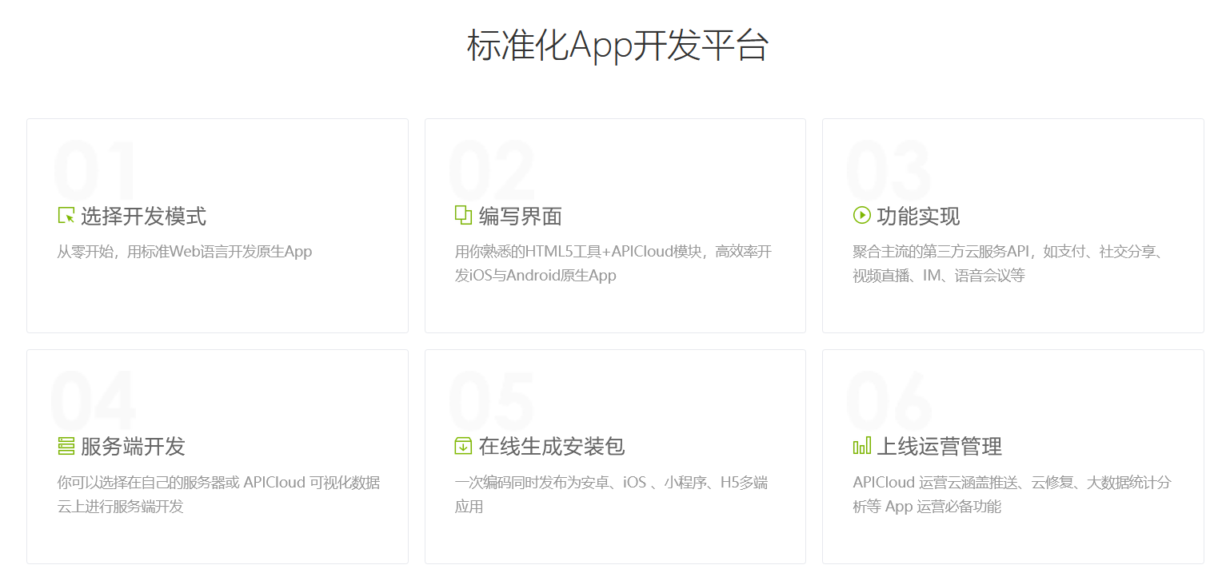Open the 功能实现 card heading
Screen dimensions: 1230x573
[x=919, y=216]
